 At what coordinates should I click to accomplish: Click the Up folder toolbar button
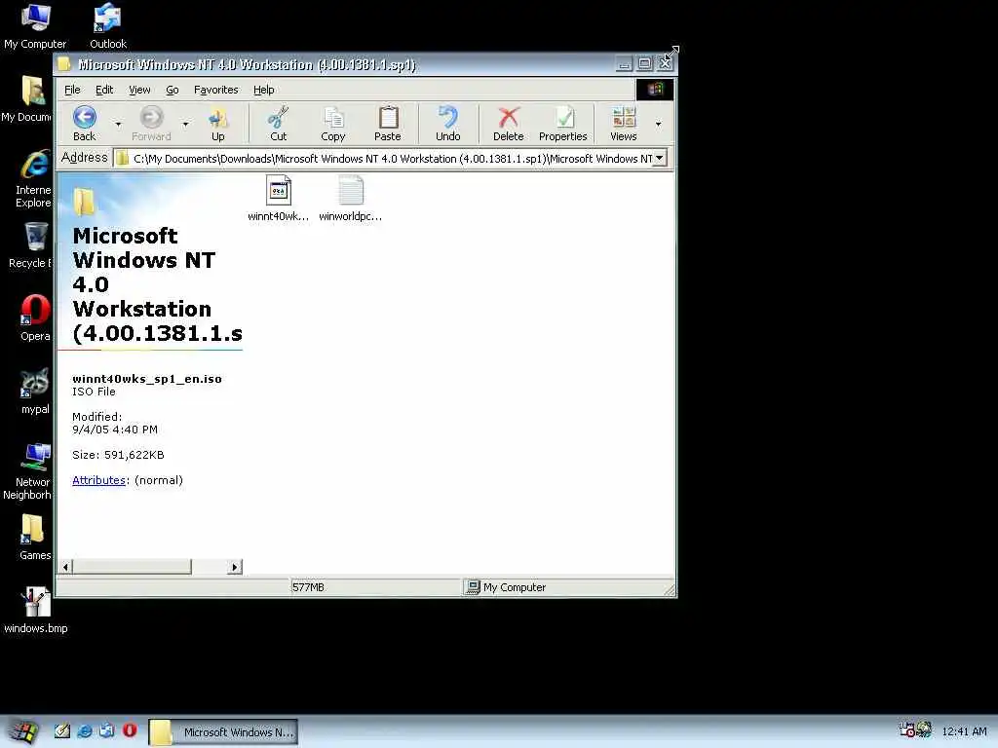(217, 124)
